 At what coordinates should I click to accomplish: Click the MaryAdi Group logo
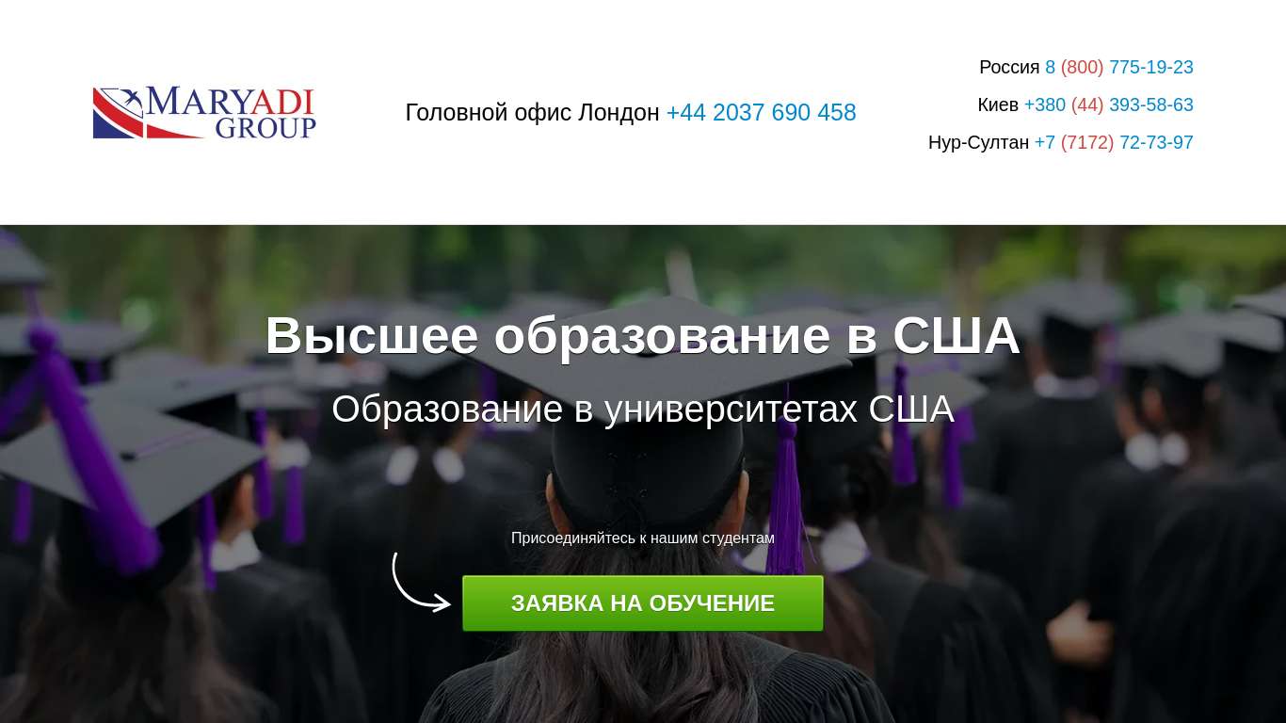(204, 113)
